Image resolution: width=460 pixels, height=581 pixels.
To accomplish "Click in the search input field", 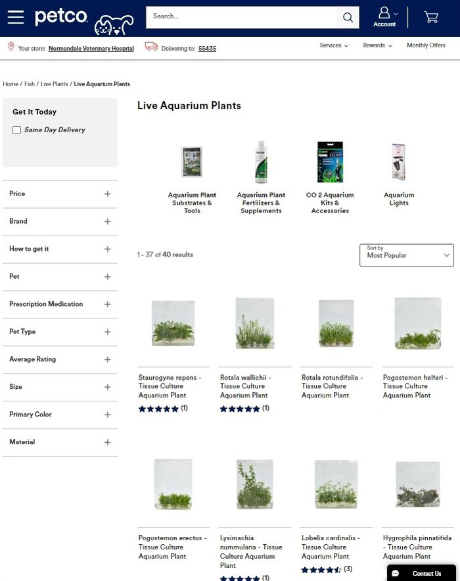I will [x=240, y=17].
